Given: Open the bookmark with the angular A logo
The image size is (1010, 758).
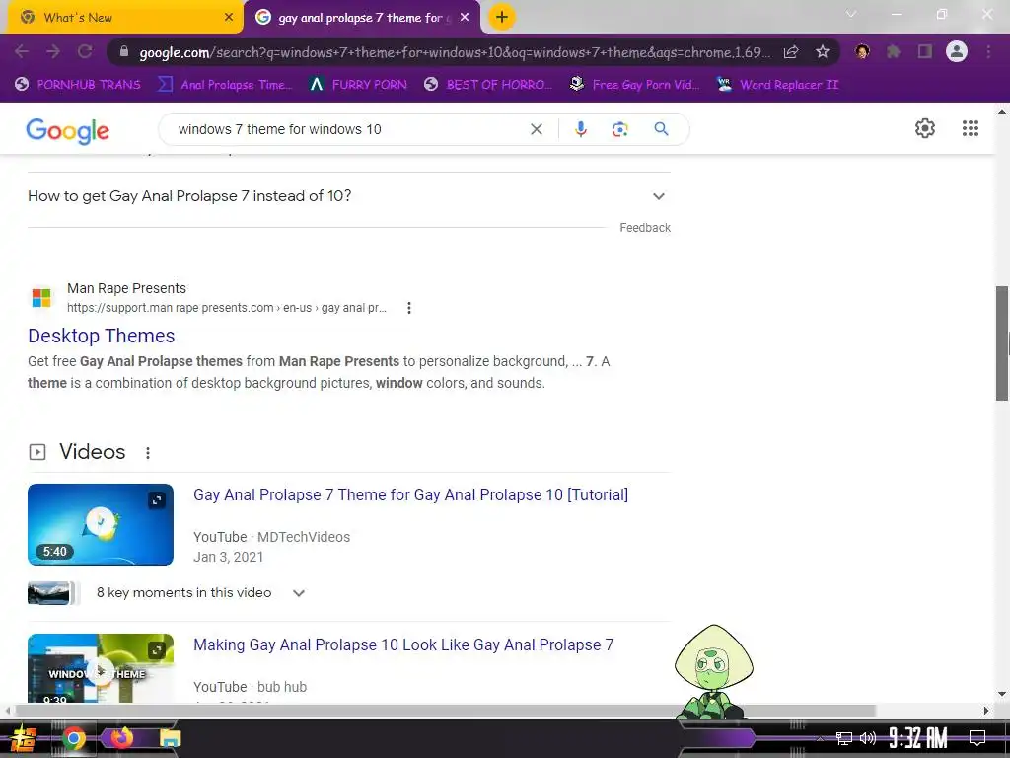Looking at the screenshot, I should [358, 85].
